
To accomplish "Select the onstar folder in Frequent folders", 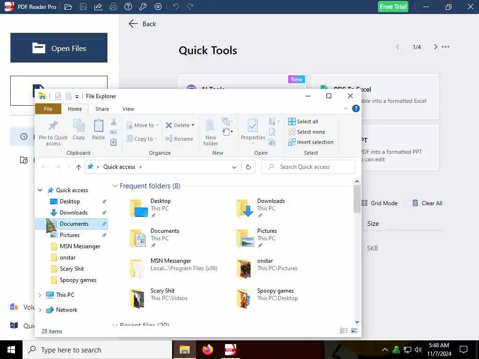I will click(267, 269).
